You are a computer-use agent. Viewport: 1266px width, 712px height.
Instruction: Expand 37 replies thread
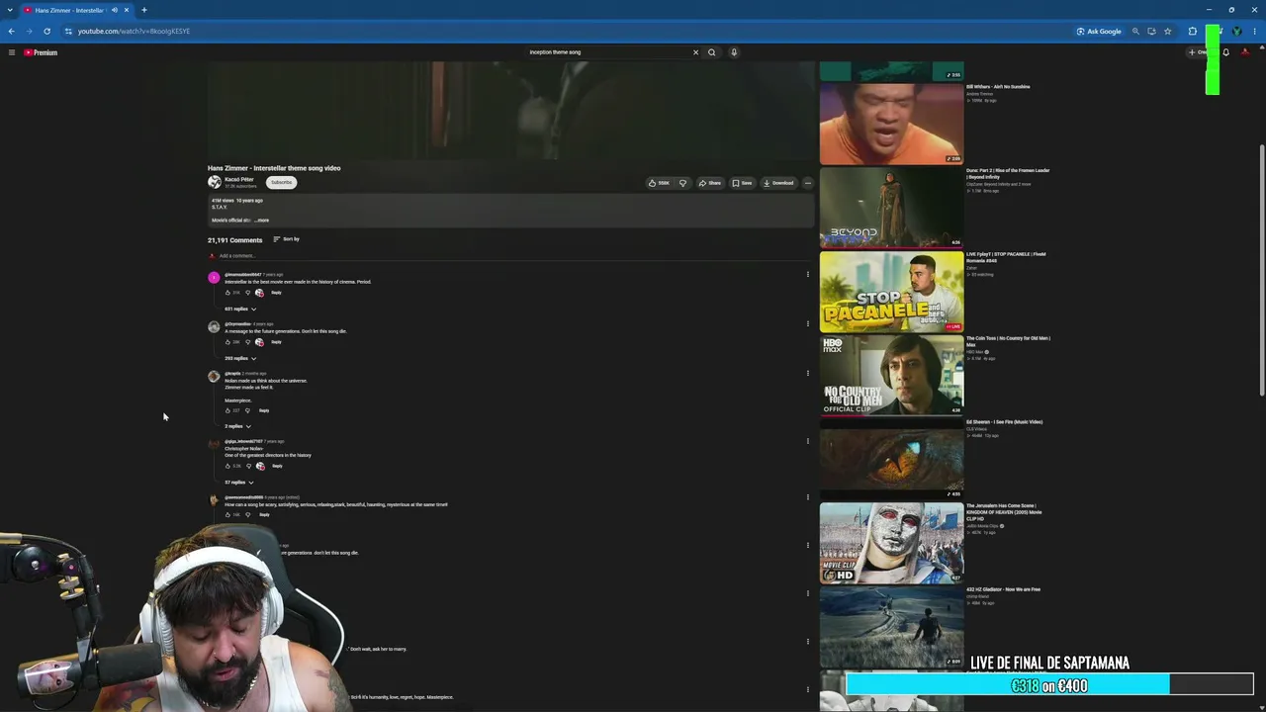coord(239,483)
